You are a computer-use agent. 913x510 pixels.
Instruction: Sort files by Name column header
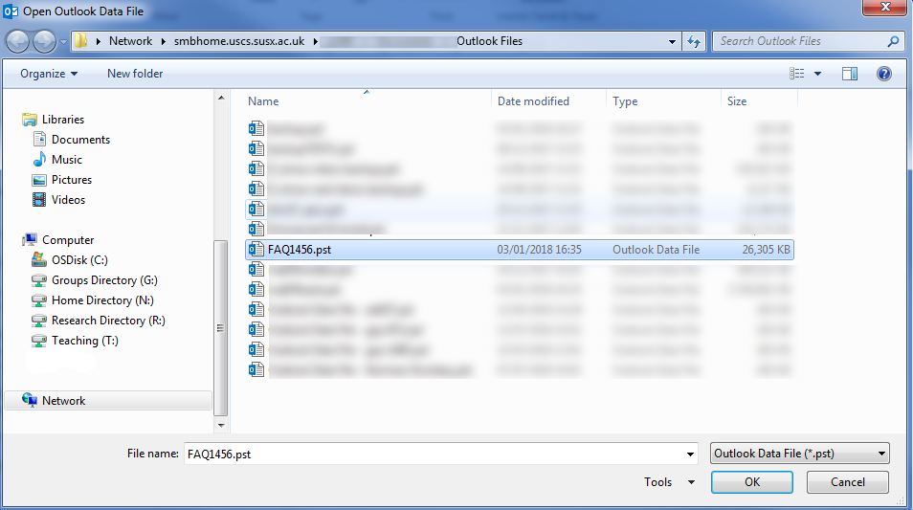click(263, 101)
